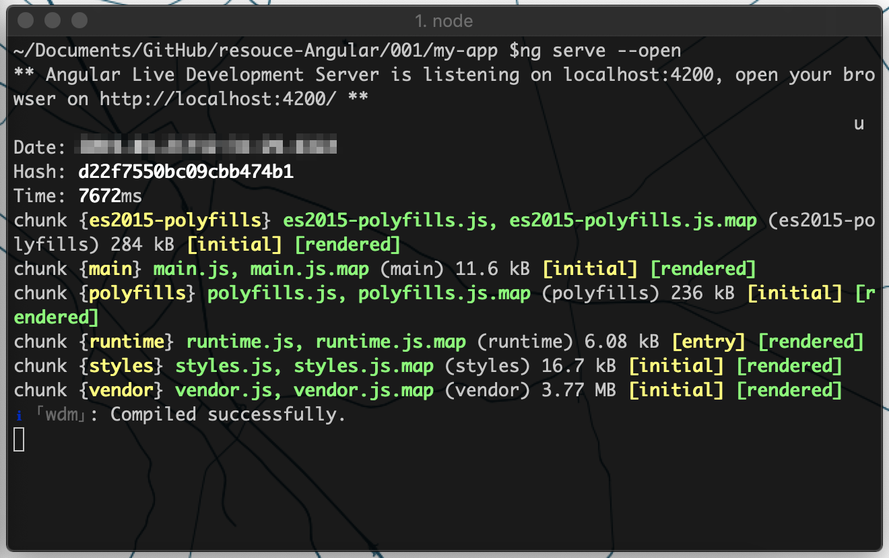Viewport: 889px width, 558px height.
Task: Click the "wdm" label in brackets
Action: [62, 415]
